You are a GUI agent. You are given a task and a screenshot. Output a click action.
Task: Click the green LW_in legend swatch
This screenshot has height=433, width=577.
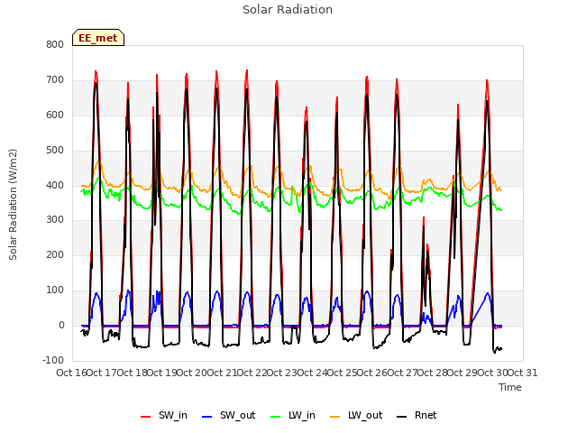(276, 417)
